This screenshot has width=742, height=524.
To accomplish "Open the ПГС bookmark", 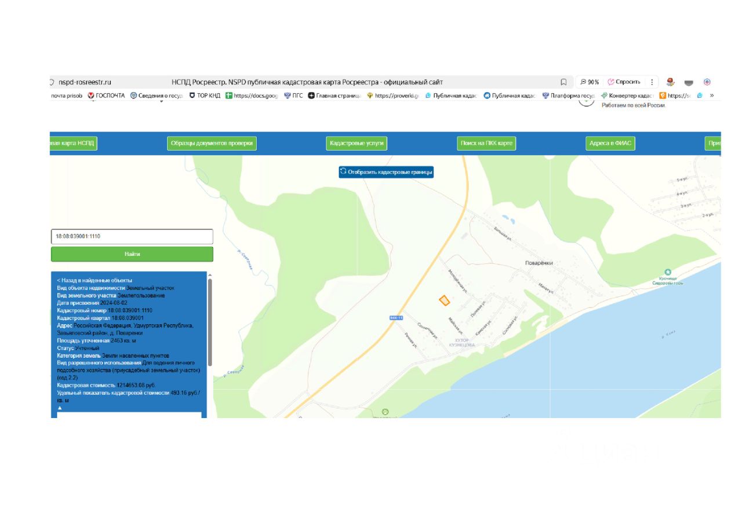I will (x=293, y=96).
